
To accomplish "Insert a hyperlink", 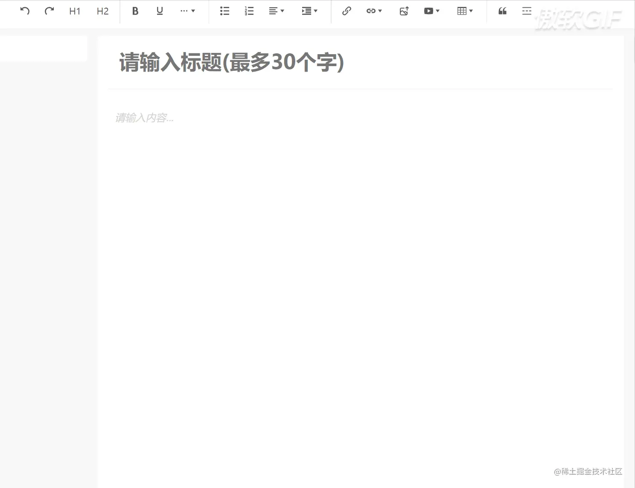I will pyautogui.click(x=346, y=11).
